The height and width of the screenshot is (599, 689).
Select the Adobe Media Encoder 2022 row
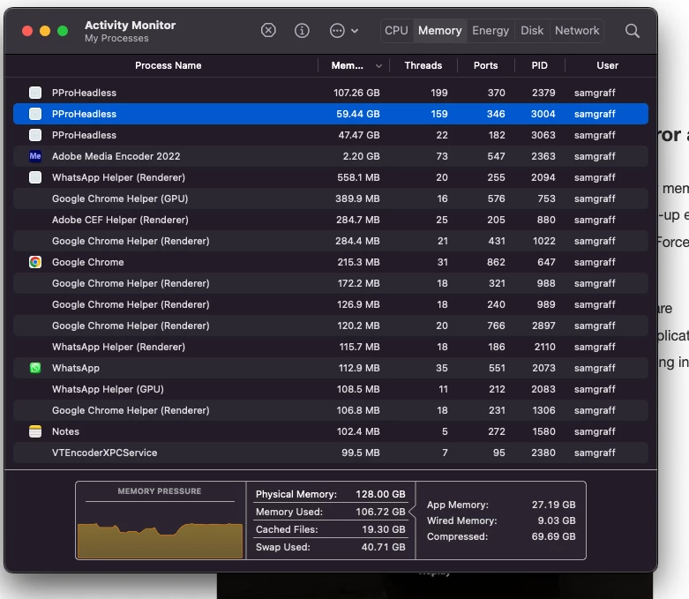pos(331,156)
